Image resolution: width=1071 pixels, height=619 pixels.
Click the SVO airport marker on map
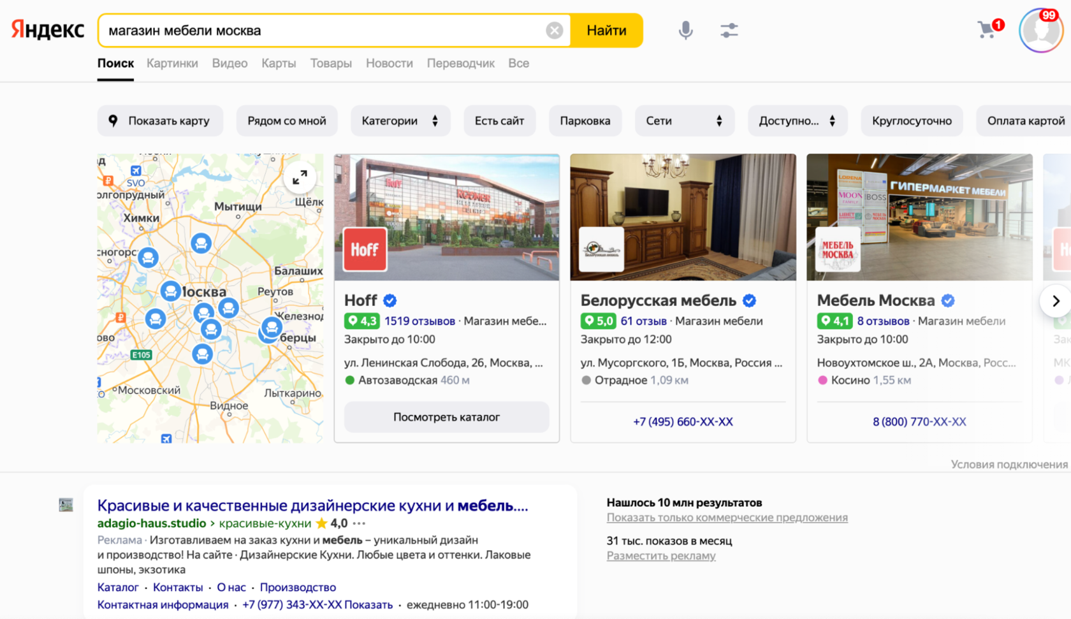tap(136, 171)
